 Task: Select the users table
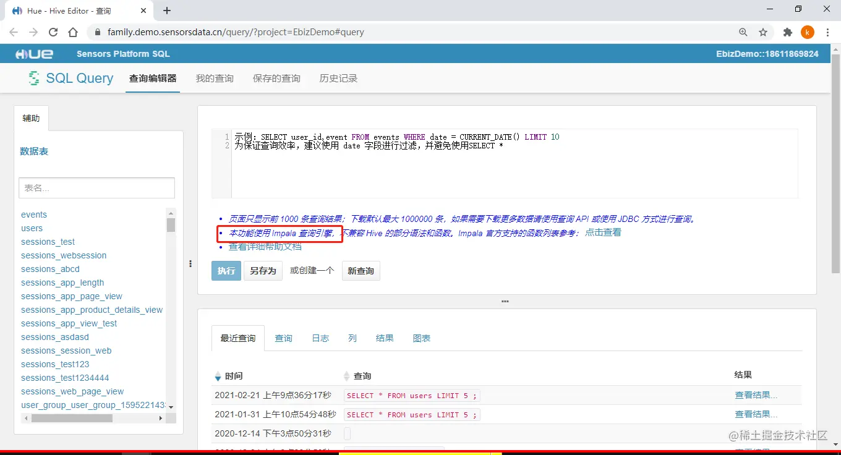32,228
